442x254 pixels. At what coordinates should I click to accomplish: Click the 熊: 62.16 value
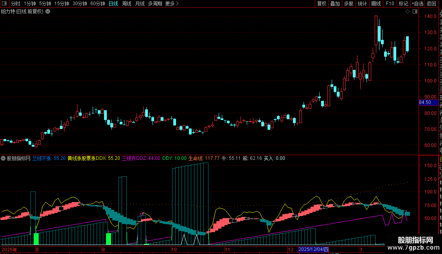click(252, 158)
